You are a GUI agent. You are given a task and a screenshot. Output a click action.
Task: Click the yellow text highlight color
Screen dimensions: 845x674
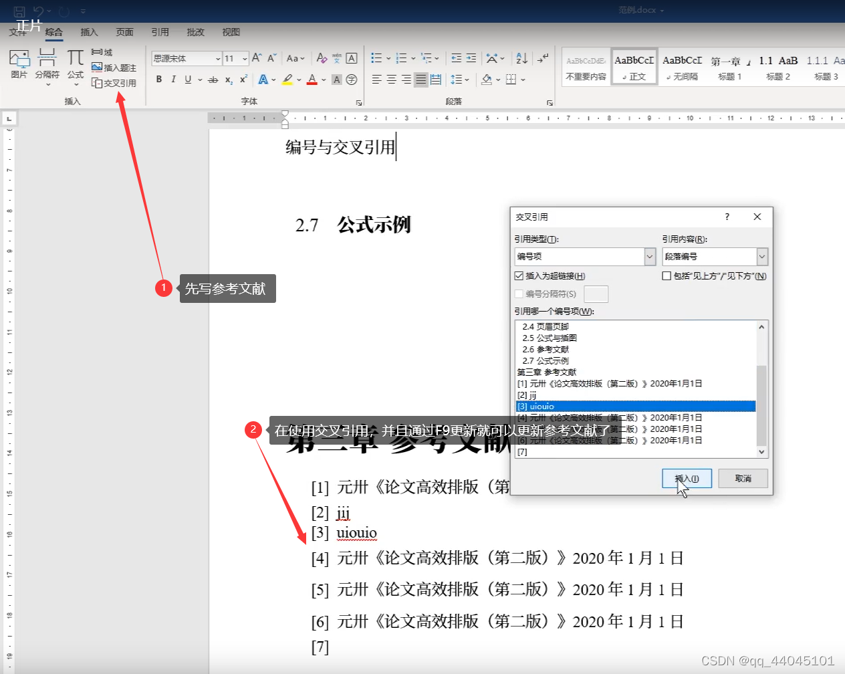click(287, 80)
